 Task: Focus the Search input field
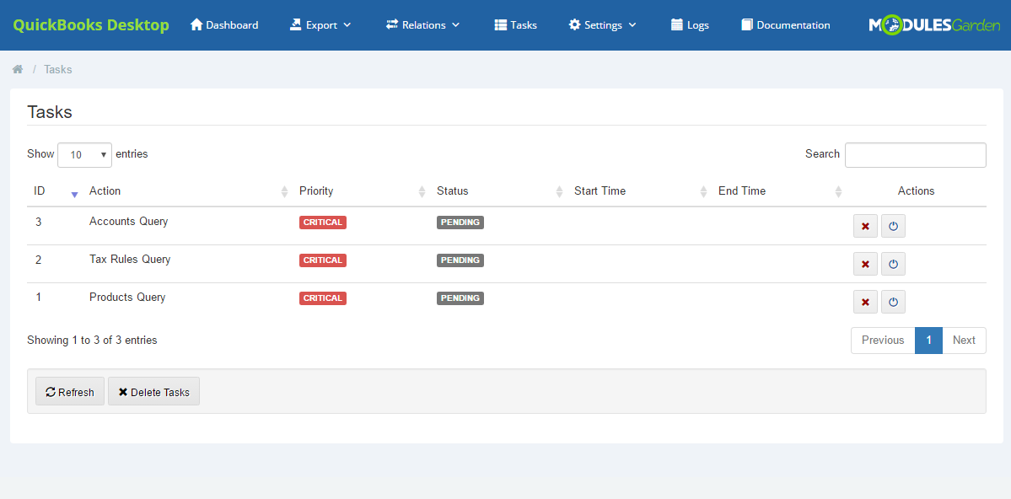(915, 155)
